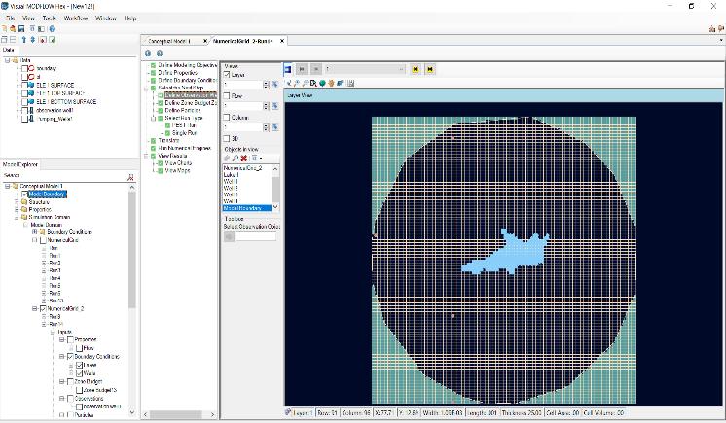Select the zoom-in magnifier tool in viewer toolbar
Viewport: 726px width, 423px height.
297,84
